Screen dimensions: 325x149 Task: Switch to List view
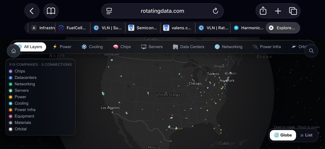(x=306, y=135)
